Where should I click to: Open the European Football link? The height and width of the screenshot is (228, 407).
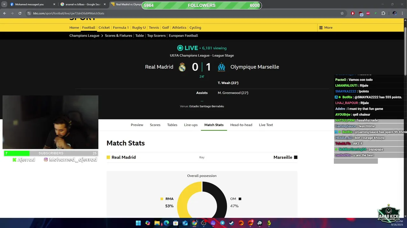click(x=183, y=35)
